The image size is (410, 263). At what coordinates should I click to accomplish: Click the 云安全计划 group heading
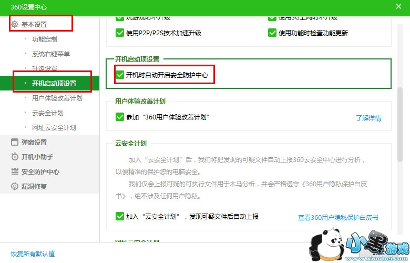click(x=131, y=144)
